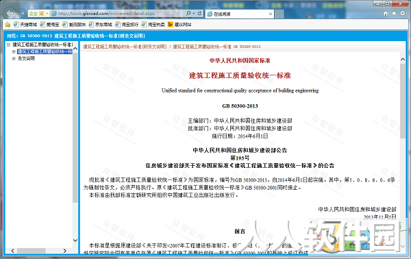Click the 主编部门 line
The width and height of the screenshot is (411, 259).
coord(240,121)
